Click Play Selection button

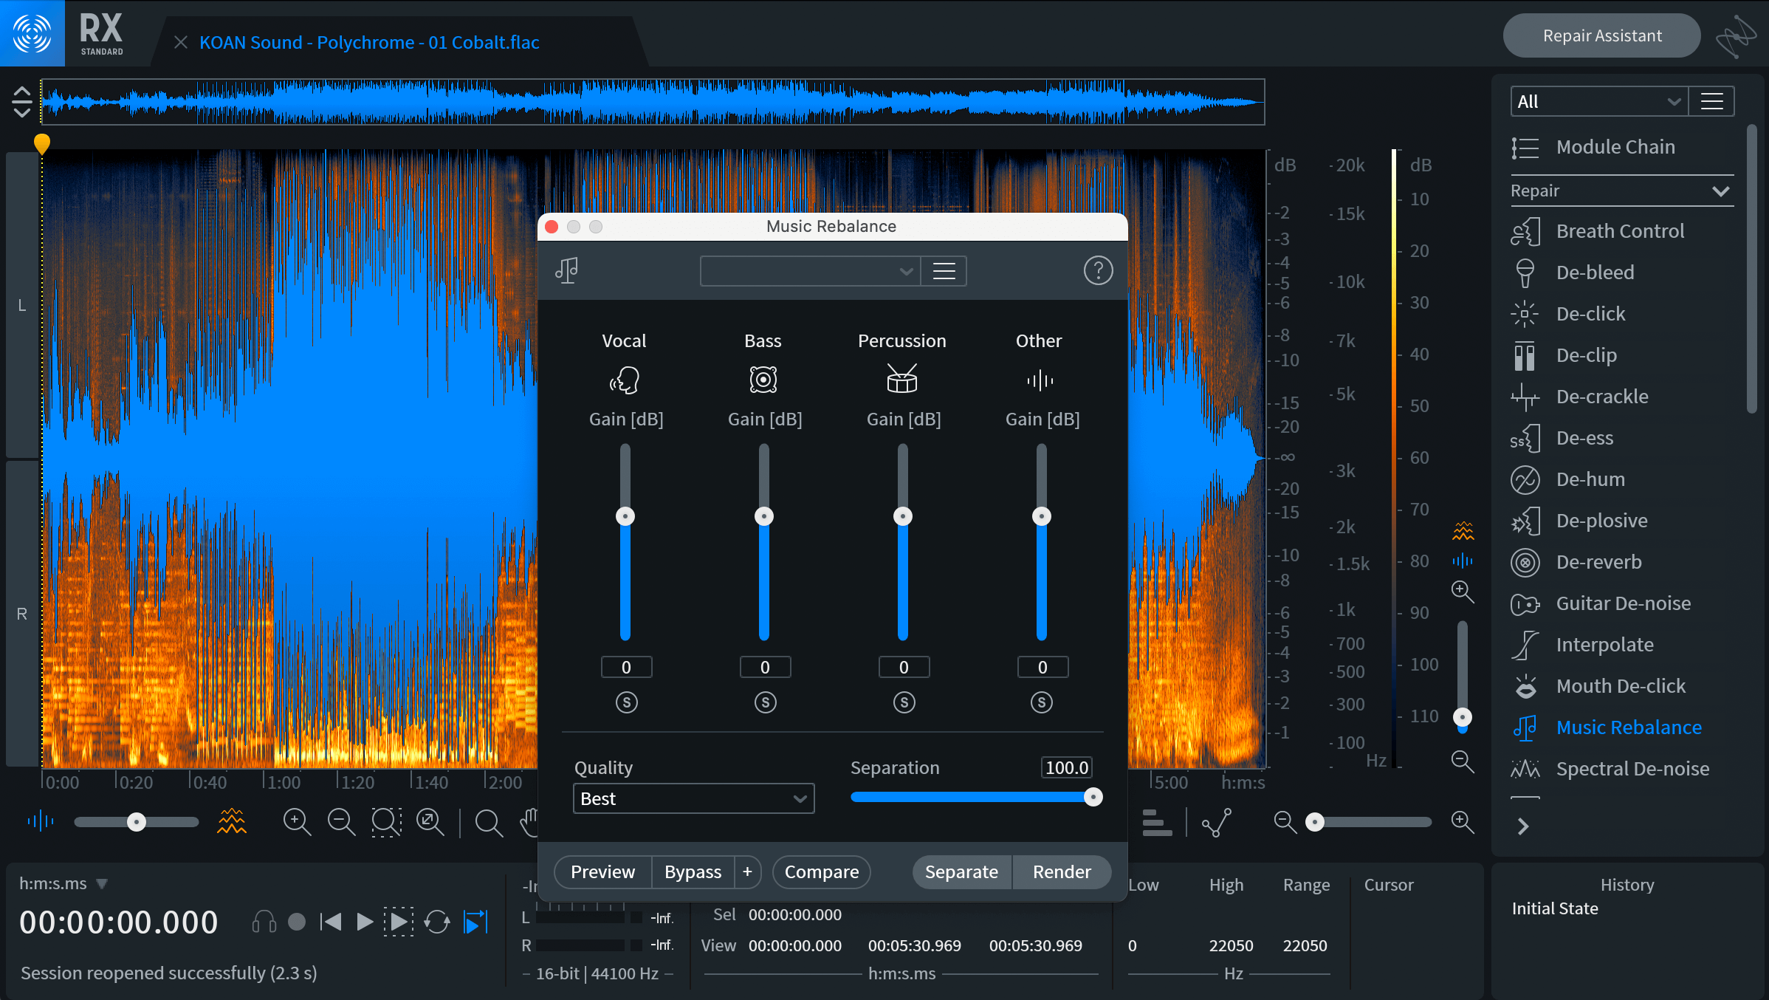click(x=398, y=922)
